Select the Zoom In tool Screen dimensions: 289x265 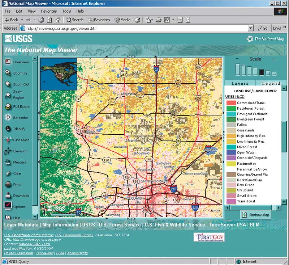[16, 73]
